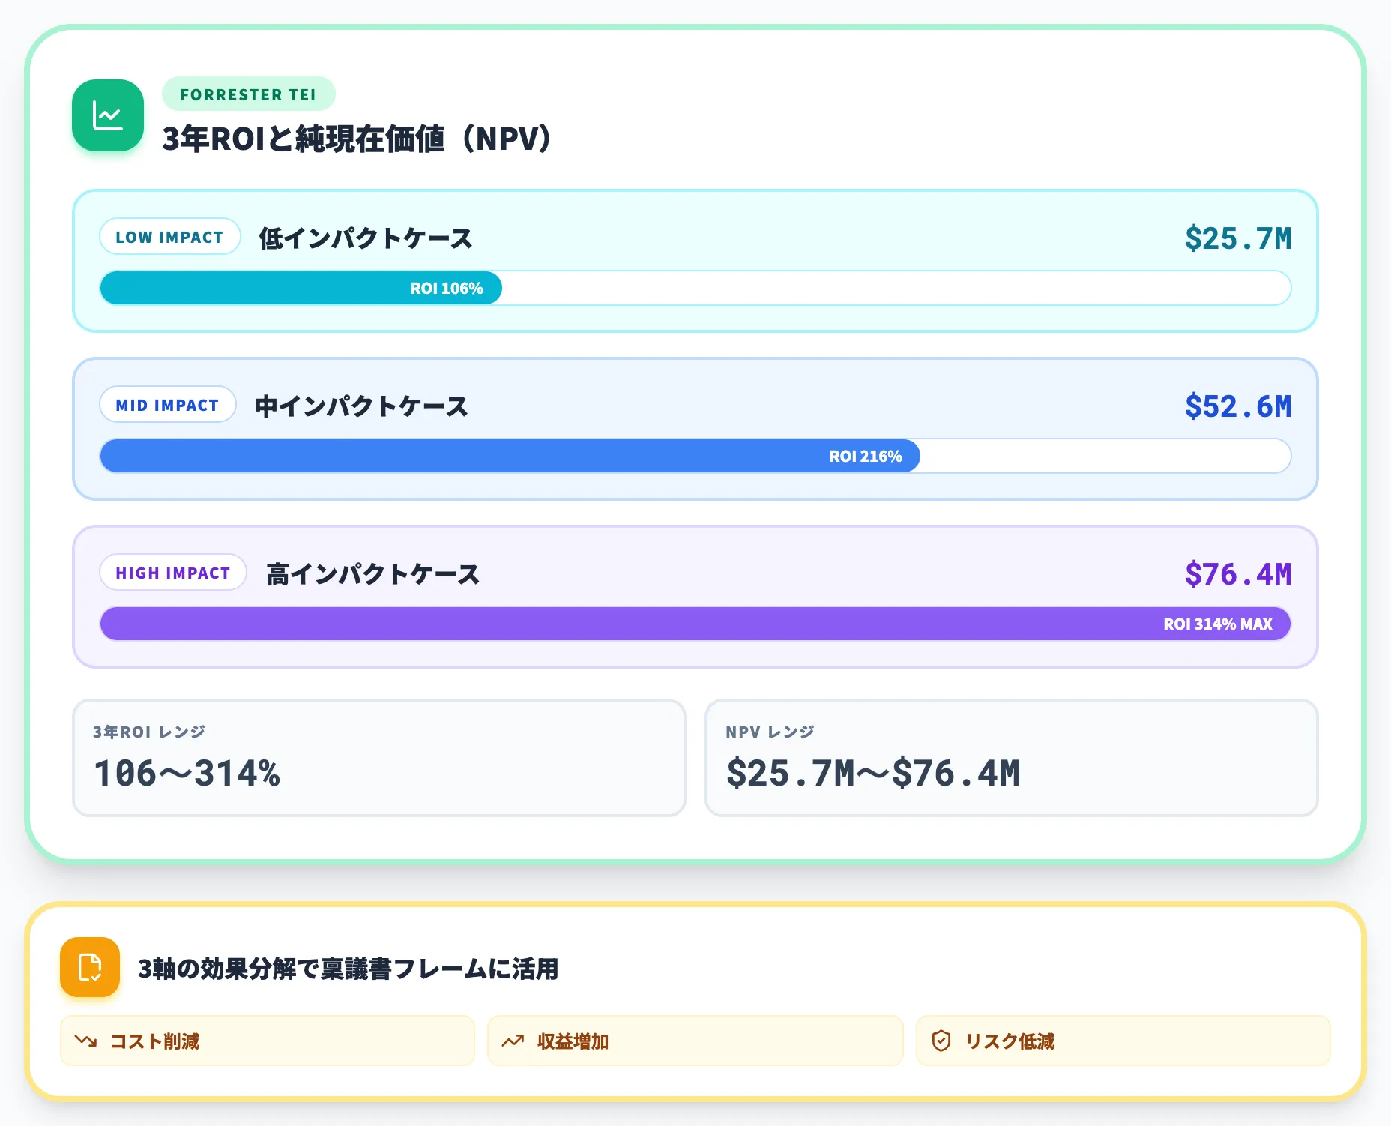Click the $76.4M NPV value
Image resolution: width=1391 pixels, height=1126 pixels.
1238,574
